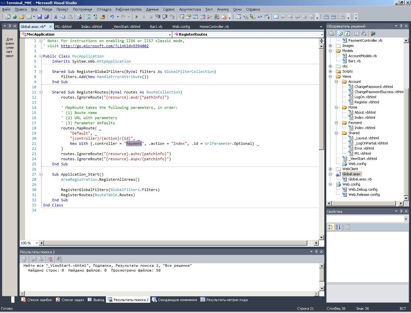Select Web.config file under Views folder
The height and width of the screenshot is (313, 411).
point(357,164)
